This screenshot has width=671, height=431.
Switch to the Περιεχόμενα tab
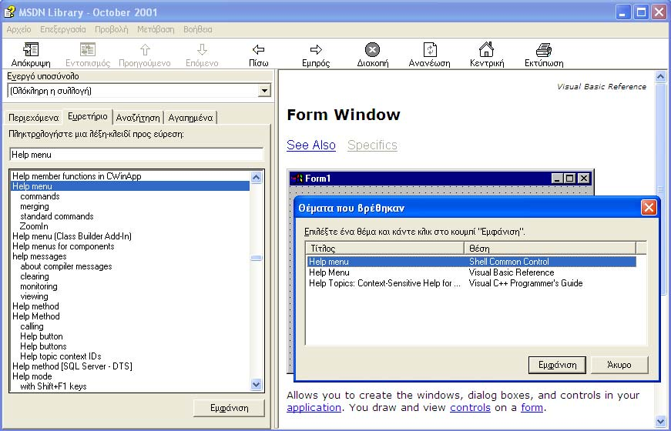33,118
